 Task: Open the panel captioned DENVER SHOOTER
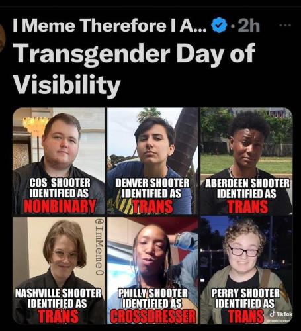[x=152, y=161]
